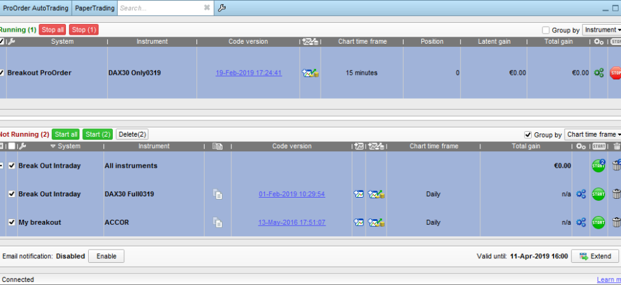Uncheck the My breakout row checkbox
Screen dimensions: 621x285
(x=12, y=222)
